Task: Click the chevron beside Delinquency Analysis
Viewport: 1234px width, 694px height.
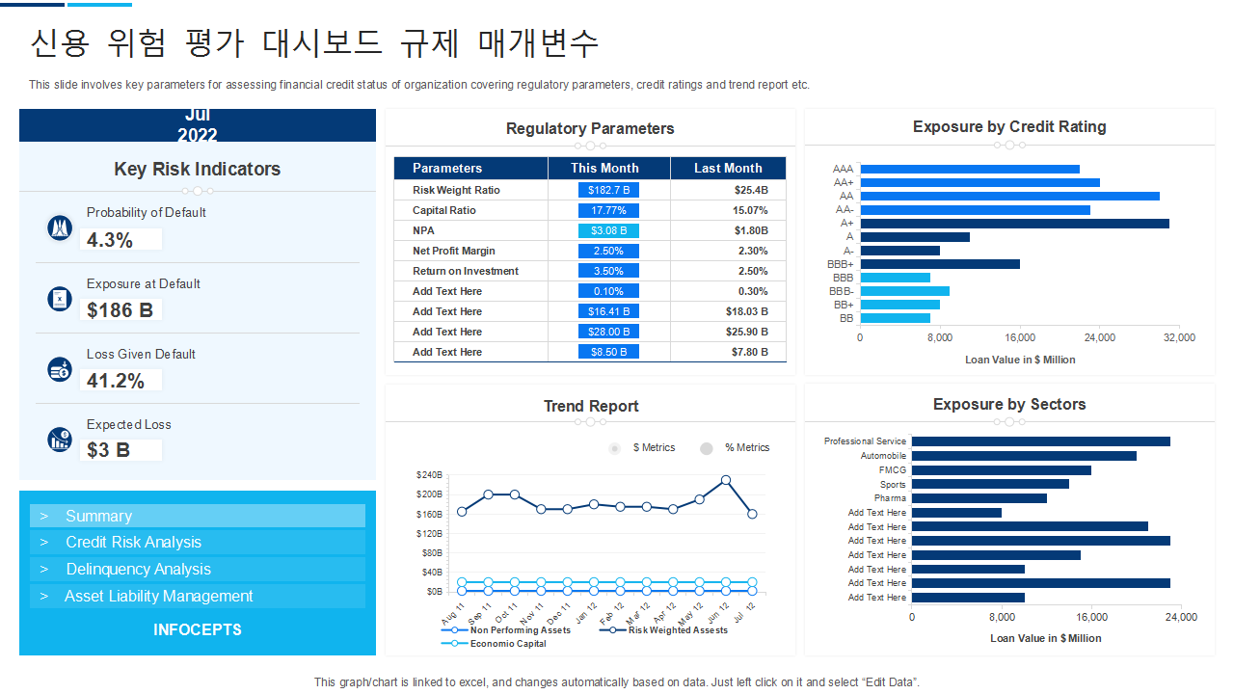Action: pyautogui.click(x=44, y=570)
